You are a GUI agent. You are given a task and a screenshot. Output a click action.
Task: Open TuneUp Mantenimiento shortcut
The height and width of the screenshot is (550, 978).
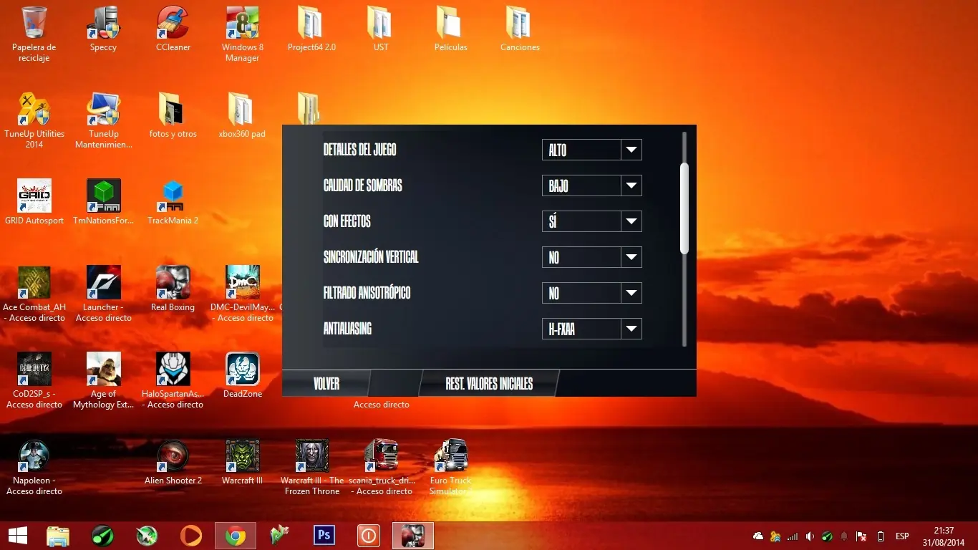pyautogui.click(x=104, y=120)
